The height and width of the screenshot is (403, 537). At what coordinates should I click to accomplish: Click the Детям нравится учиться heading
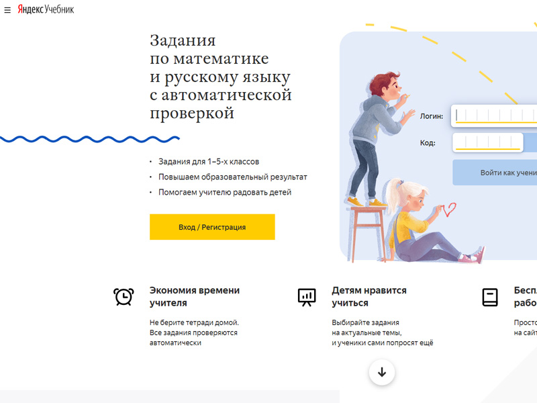coord(369,296)
